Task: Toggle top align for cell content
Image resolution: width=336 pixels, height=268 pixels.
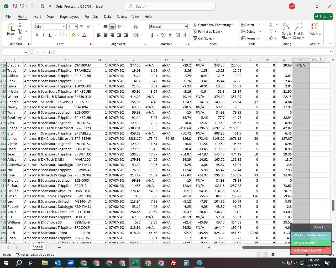Action: [99, 27]
